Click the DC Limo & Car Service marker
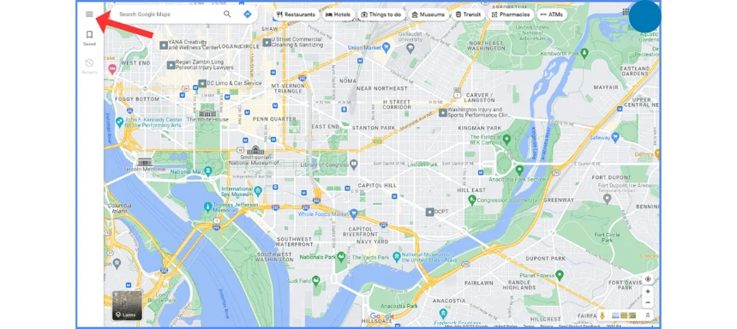 (202, 83)
